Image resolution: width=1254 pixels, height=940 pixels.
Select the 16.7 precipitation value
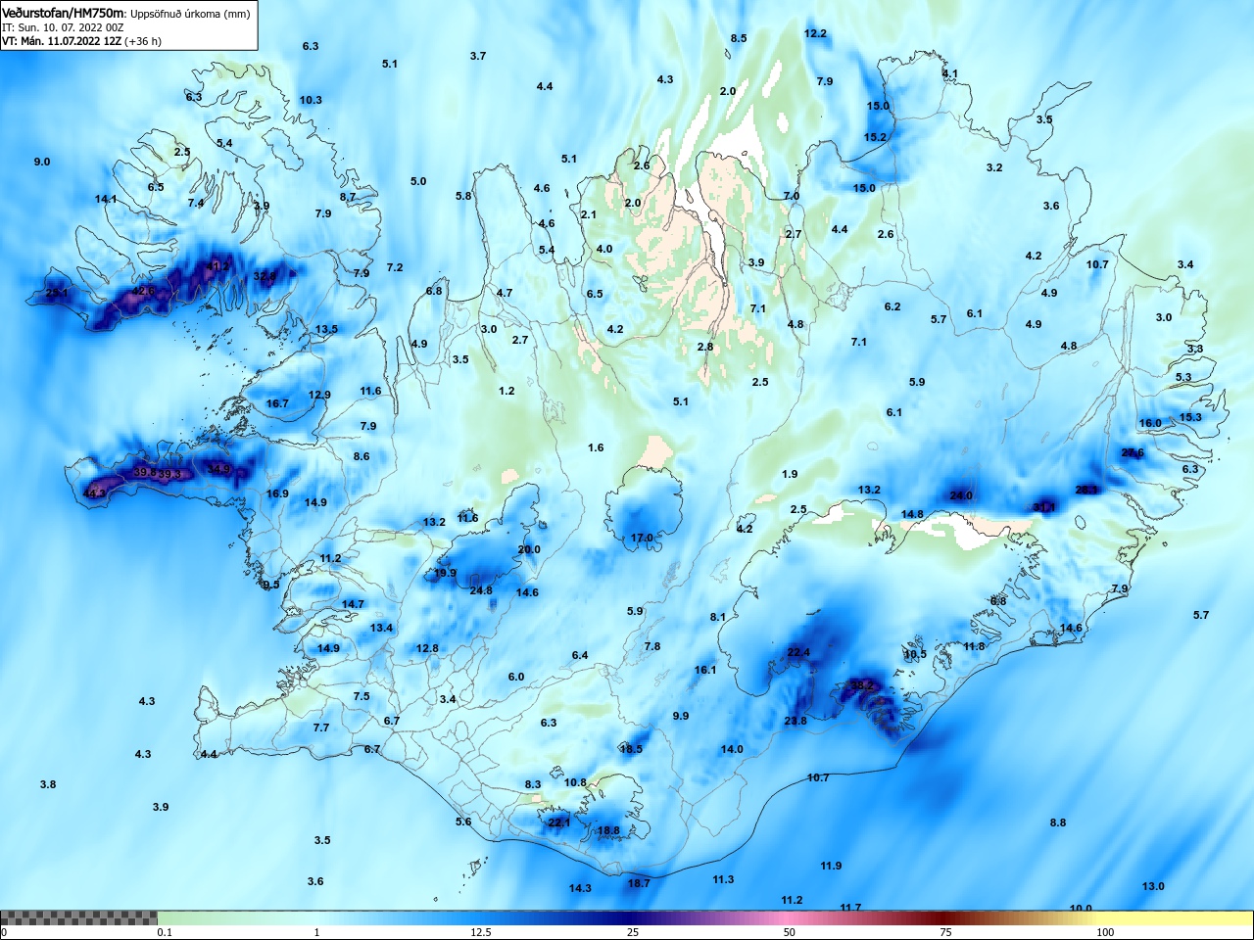(x=277, y=403)
